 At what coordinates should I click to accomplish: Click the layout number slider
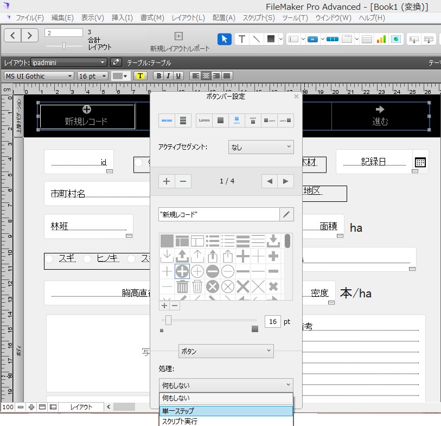pyautogui.click(x=64, y=46)
